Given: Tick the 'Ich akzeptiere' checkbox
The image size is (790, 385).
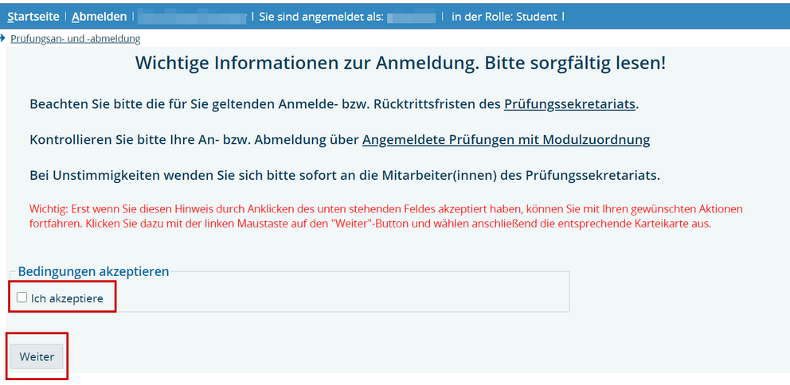Looking at the screenshot, I should click(x=22, y=297).
